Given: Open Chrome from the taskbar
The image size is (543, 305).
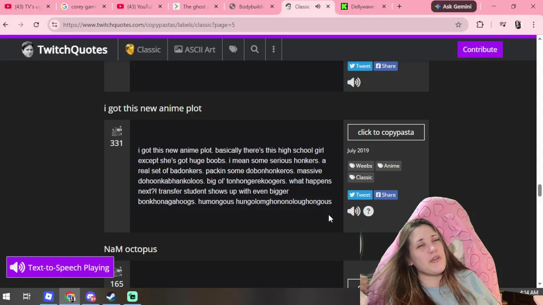Looking at the screenshot, I should point(70,297).
